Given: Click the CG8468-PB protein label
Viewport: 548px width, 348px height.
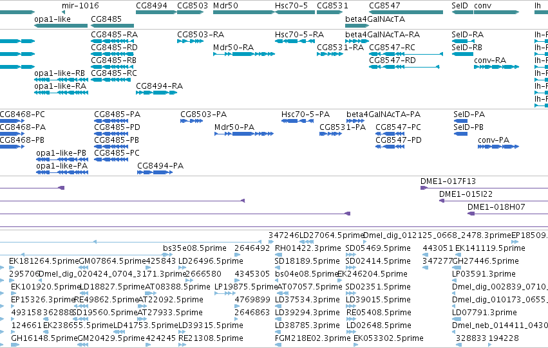Looking at the screenshot, I should click(22, 140).
